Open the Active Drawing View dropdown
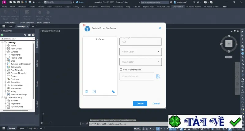The image size is (245, 131). click(x=17, y=39)
